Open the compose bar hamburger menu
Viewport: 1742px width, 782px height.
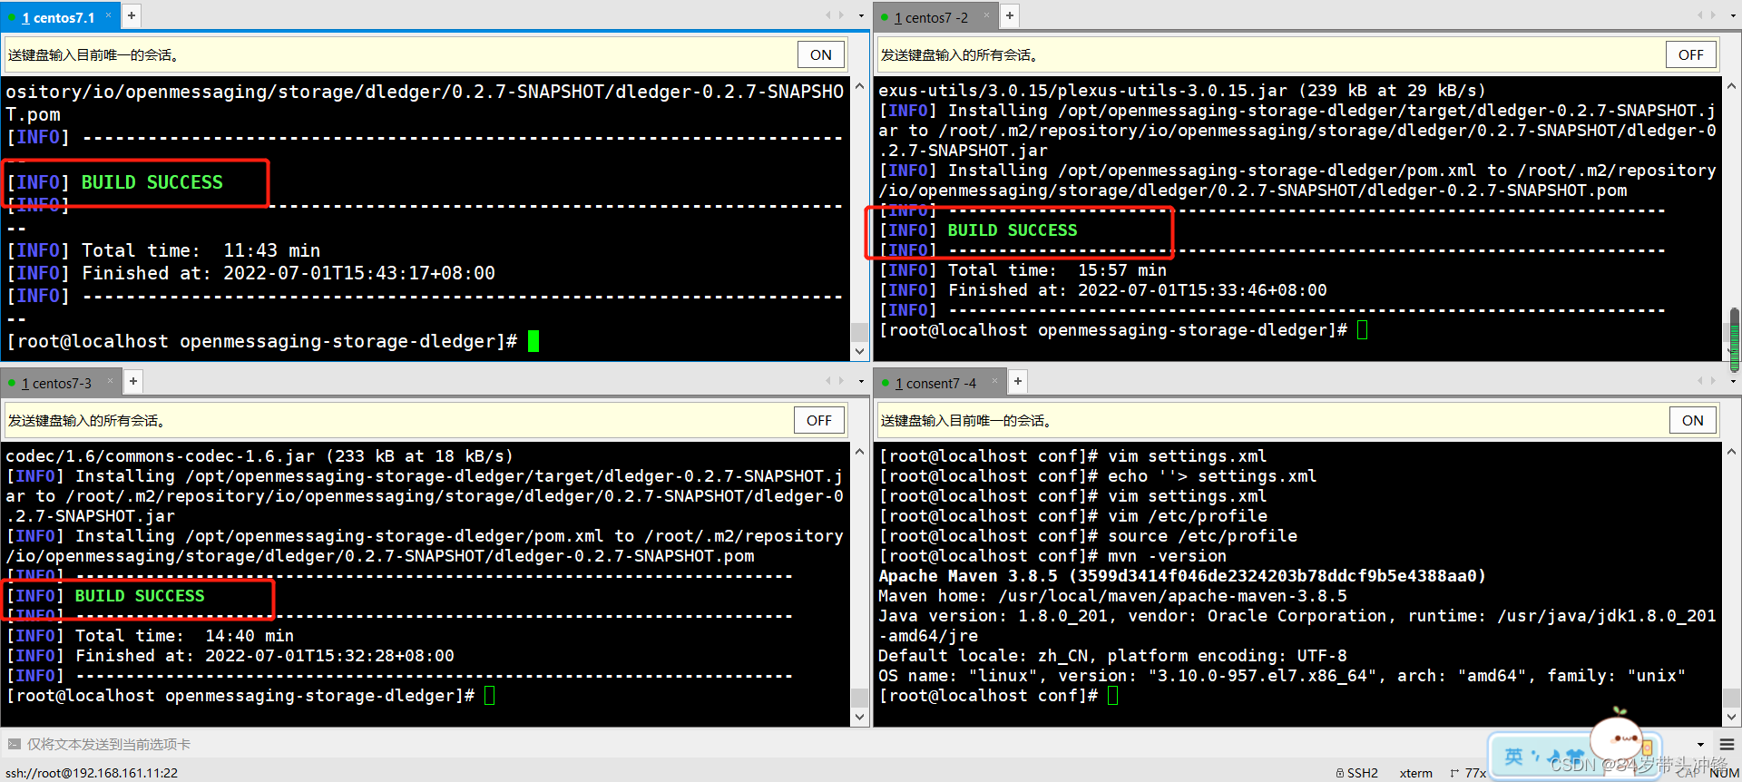click(1727, 745)
